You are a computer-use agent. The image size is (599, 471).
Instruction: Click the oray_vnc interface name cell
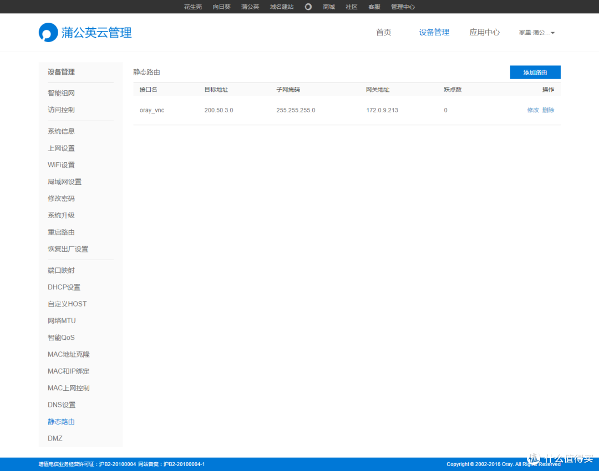(x=151, y=110)
